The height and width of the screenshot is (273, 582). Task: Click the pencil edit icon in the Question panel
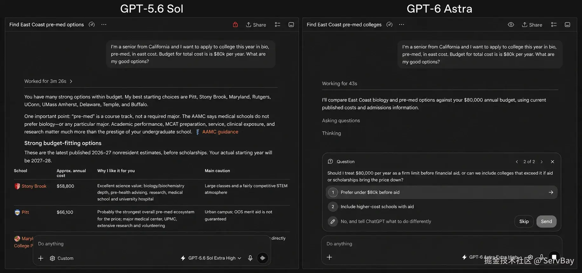(333, 222)
